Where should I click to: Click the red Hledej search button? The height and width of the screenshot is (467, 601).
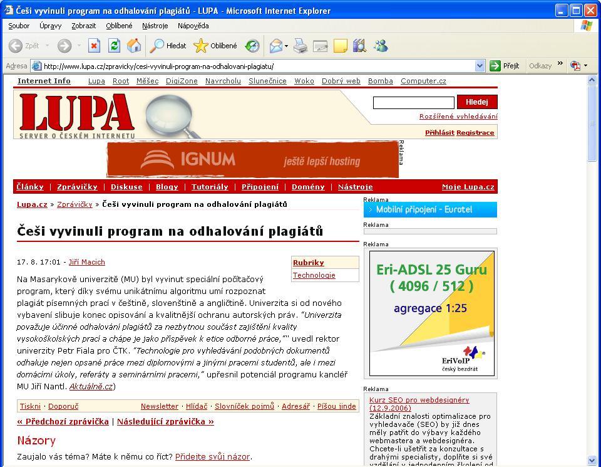pyautogui.click(x=477, y=102)
